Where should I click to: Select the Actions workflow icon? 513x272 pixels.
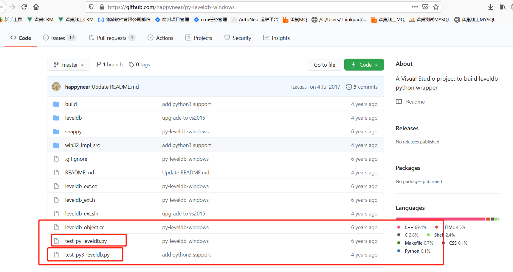(x=151, y=37)
